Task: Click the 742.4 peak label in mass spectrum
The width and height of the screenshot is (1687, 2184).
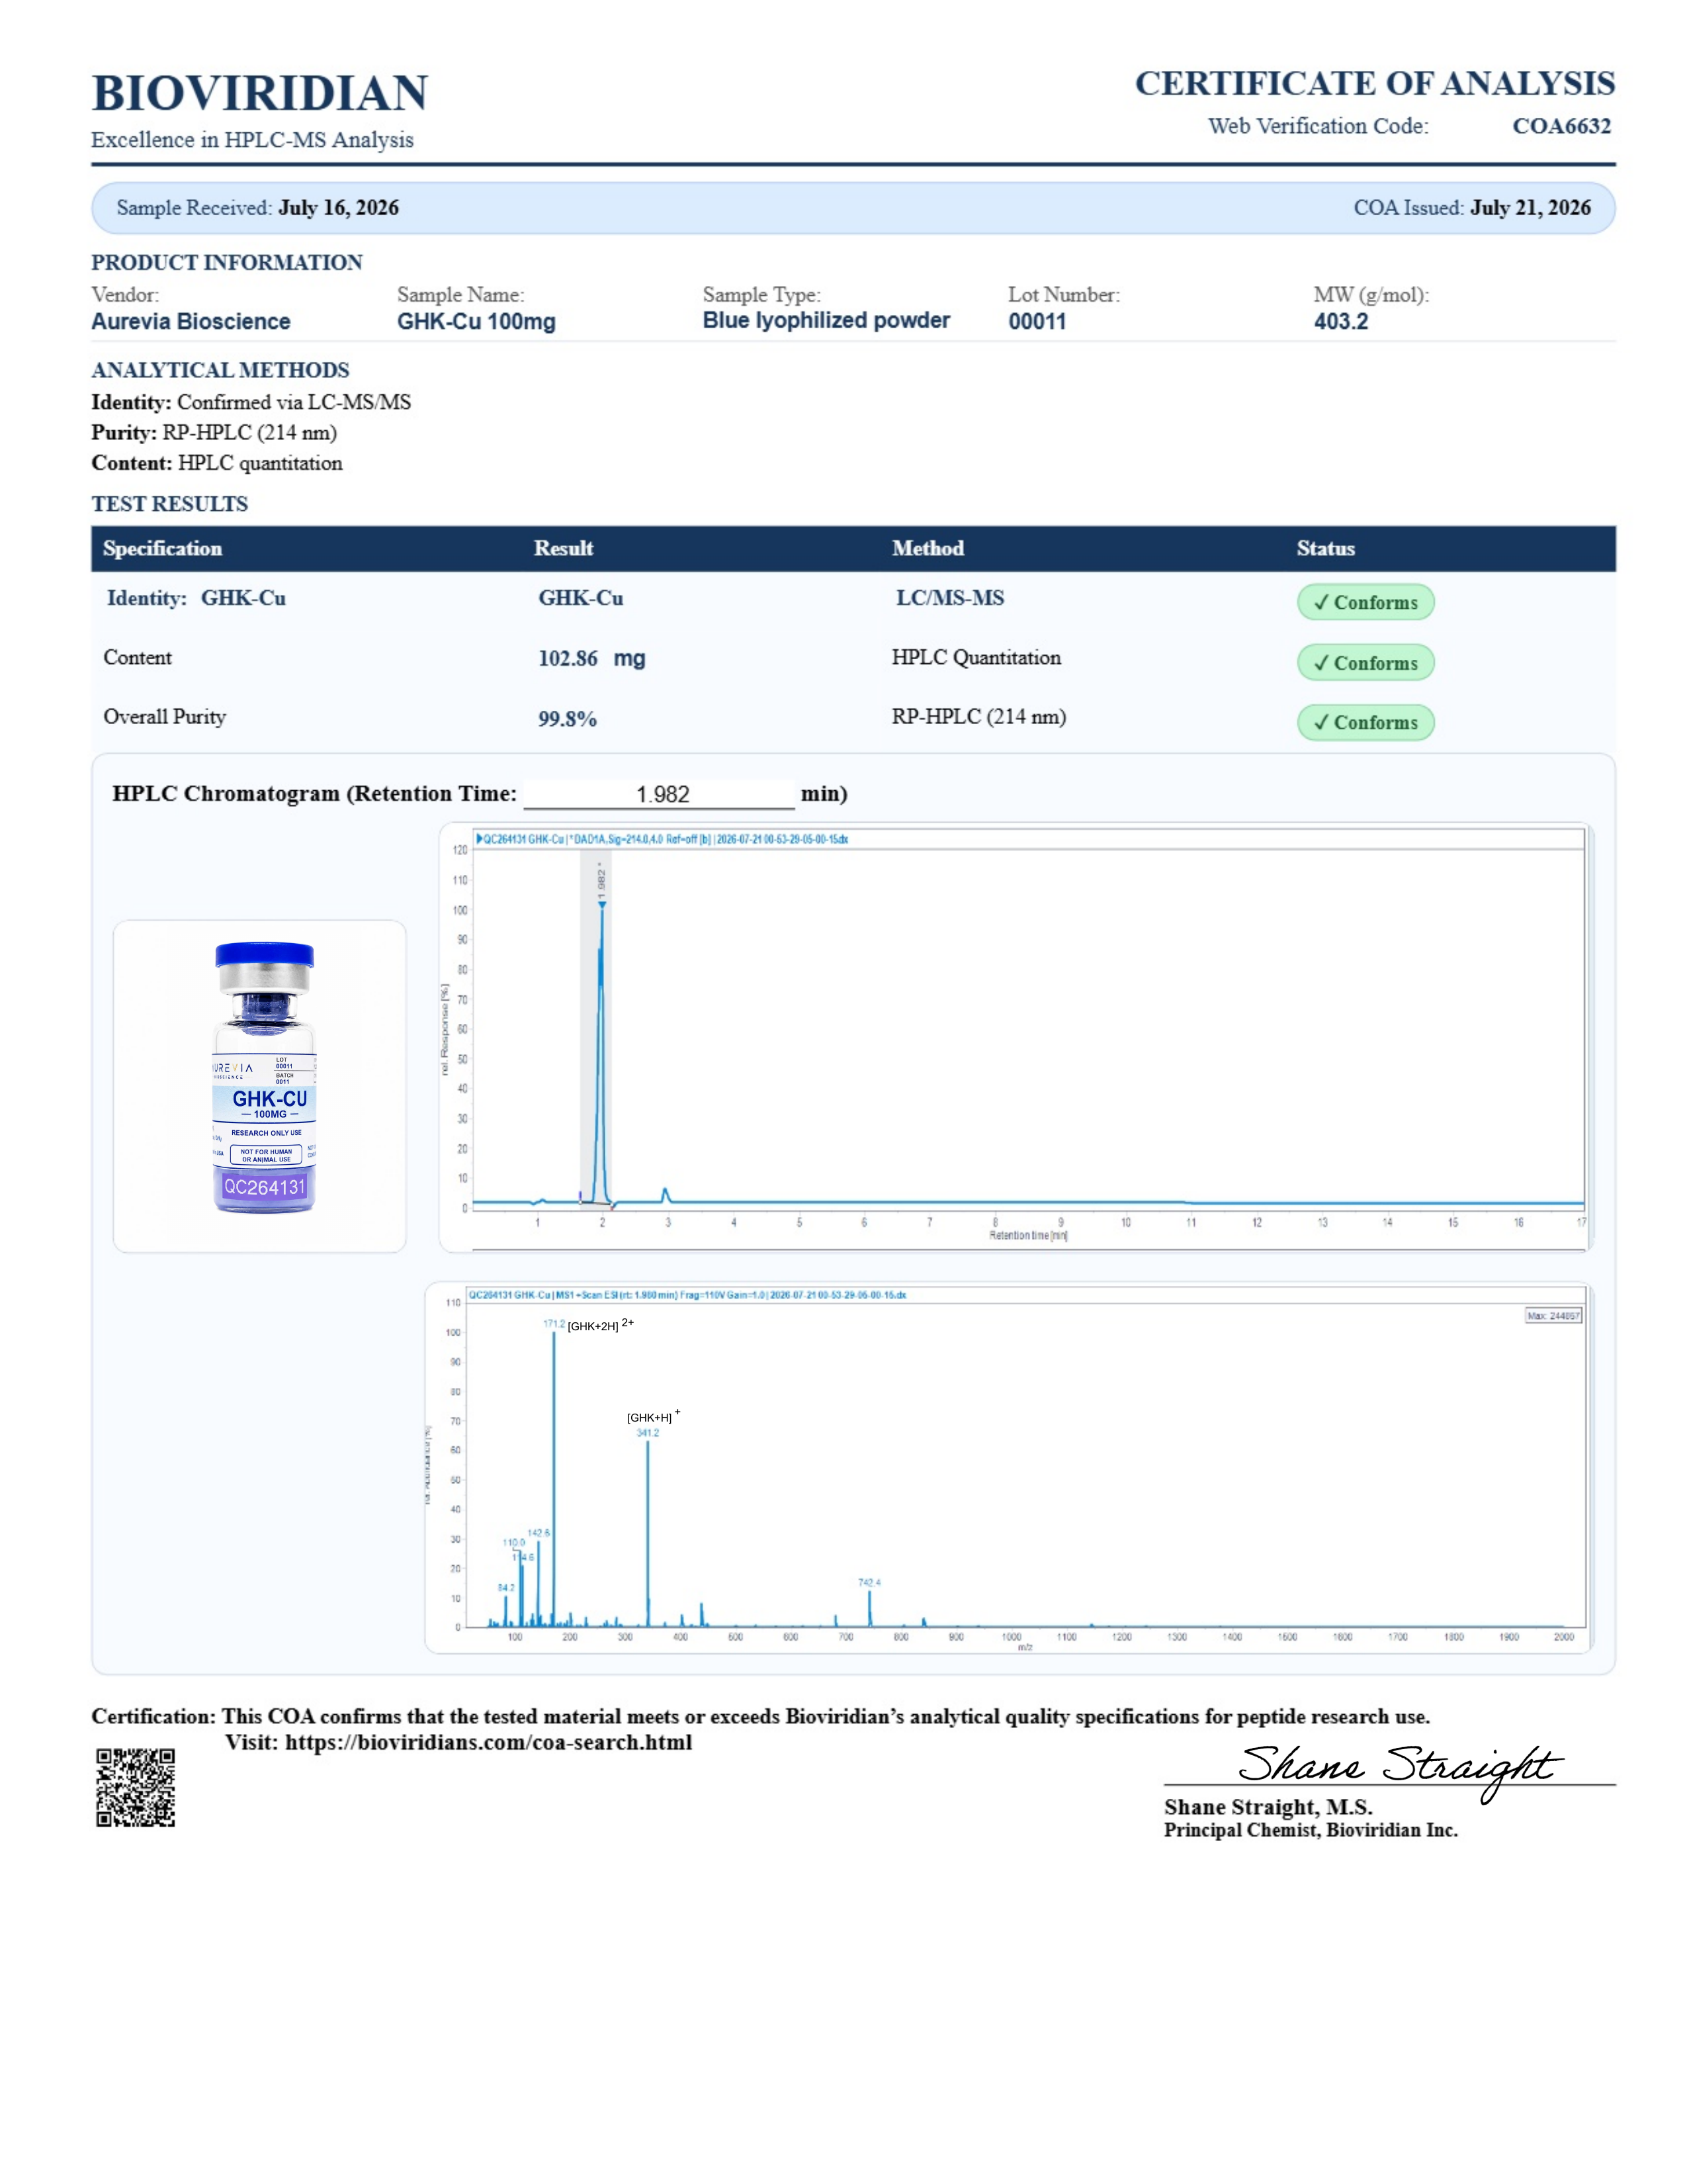Action: tap(869, 1582)
